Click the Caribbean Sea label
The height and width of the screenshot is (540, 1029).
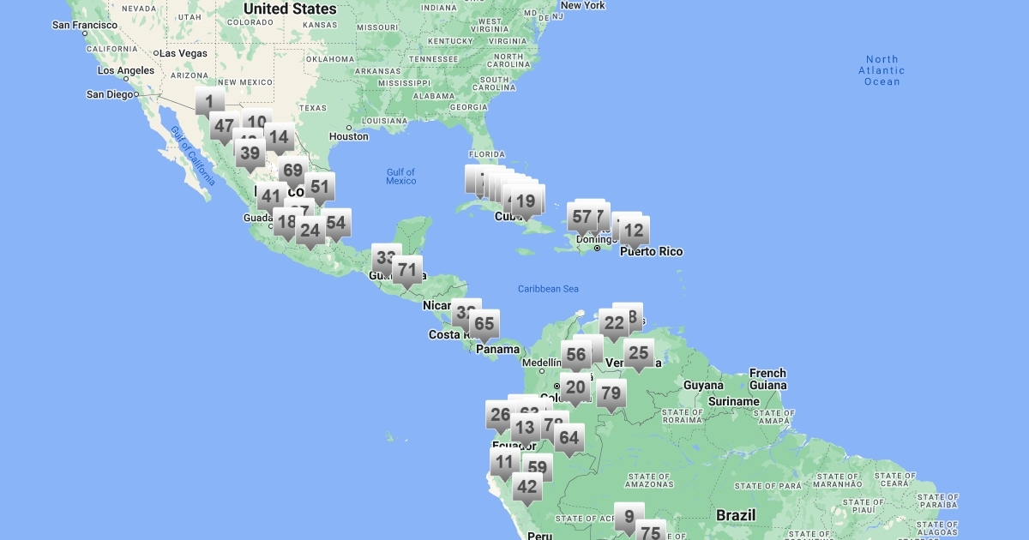click(548, 289)
